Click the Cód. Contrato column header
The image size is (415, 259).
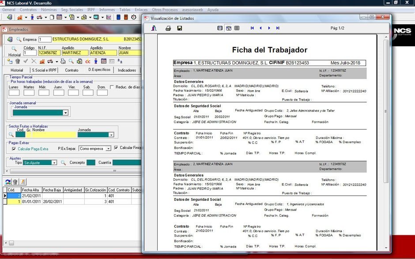tap(119, 190)
